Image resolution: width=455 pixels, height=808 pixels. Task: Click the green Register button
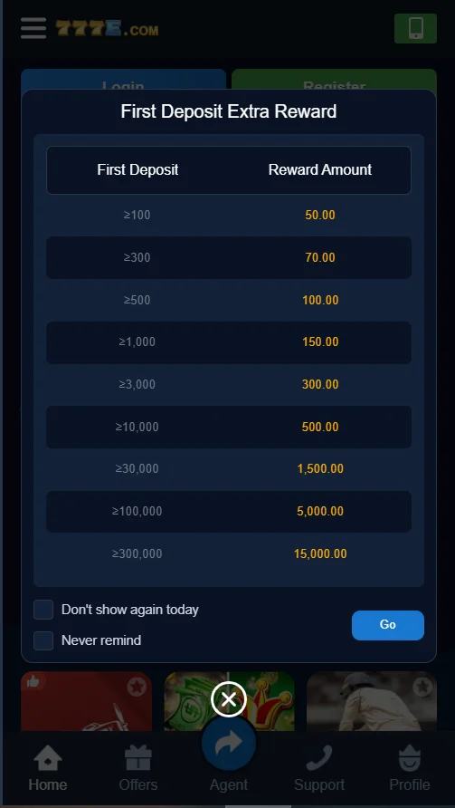click(334, 80)
